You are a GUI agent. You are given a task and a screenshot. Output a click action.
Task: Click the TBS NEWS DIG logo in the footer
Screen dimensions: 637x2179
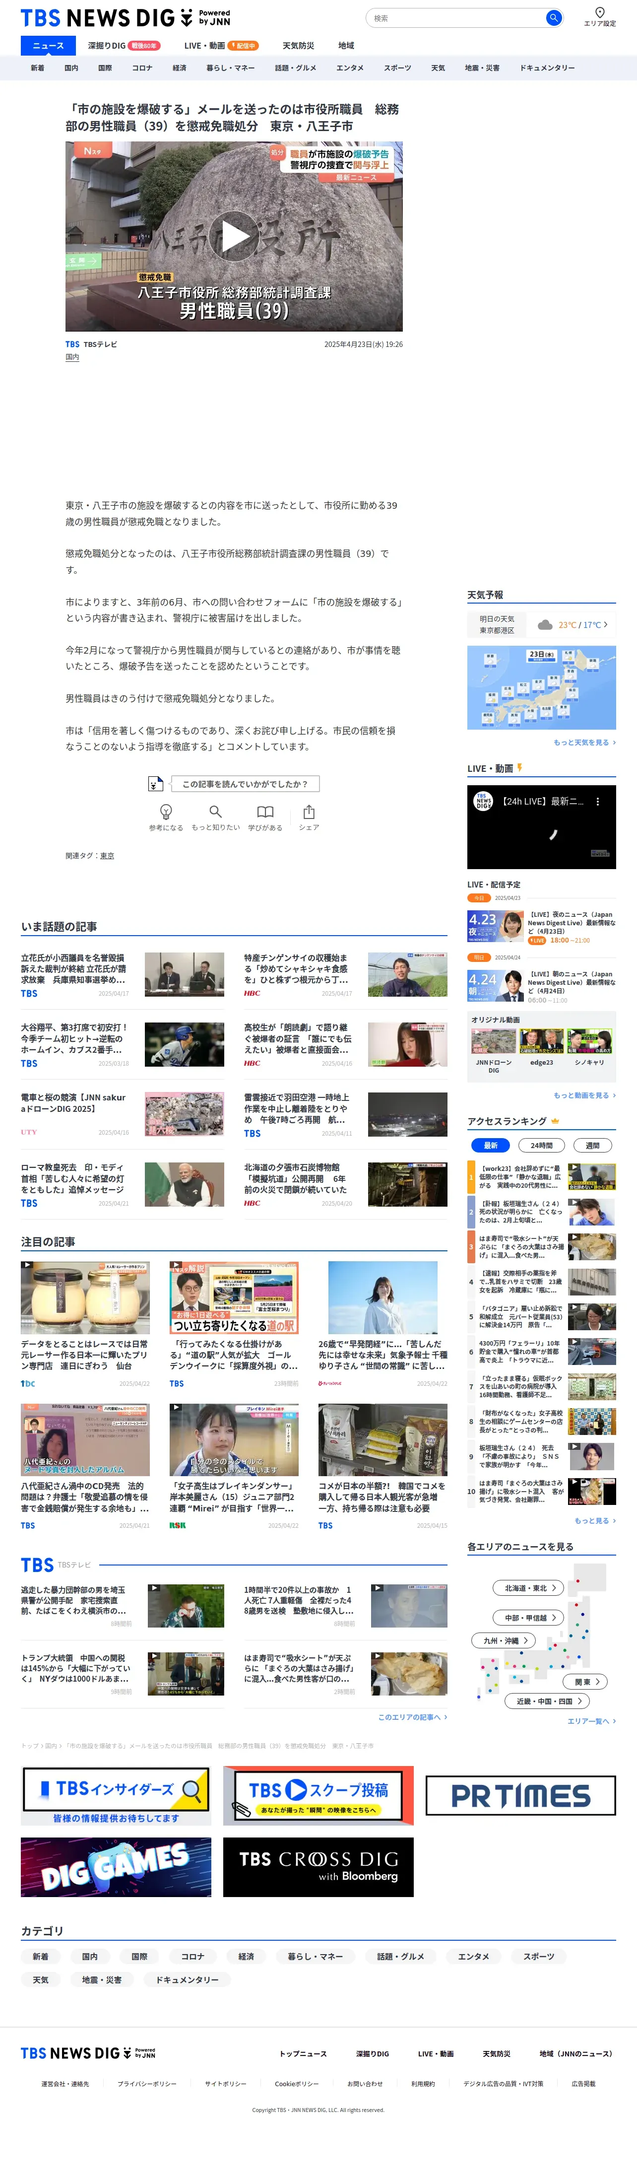[88, 2053]
